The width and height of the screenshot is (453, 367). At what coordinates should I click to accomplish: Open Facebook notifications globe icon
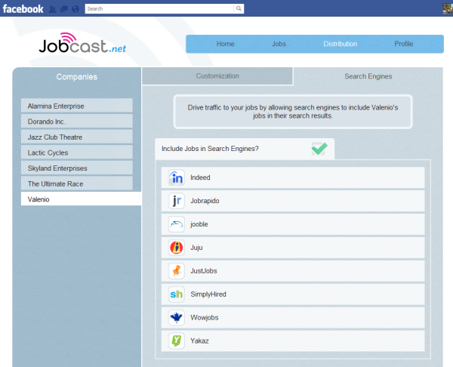click(75, 9)
